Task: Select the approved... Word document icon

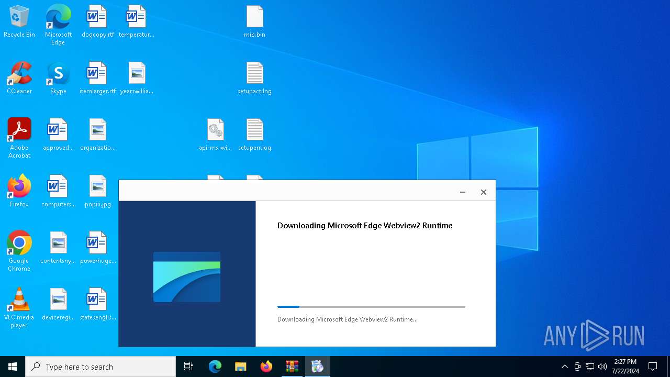Action: tap(58, 135)
